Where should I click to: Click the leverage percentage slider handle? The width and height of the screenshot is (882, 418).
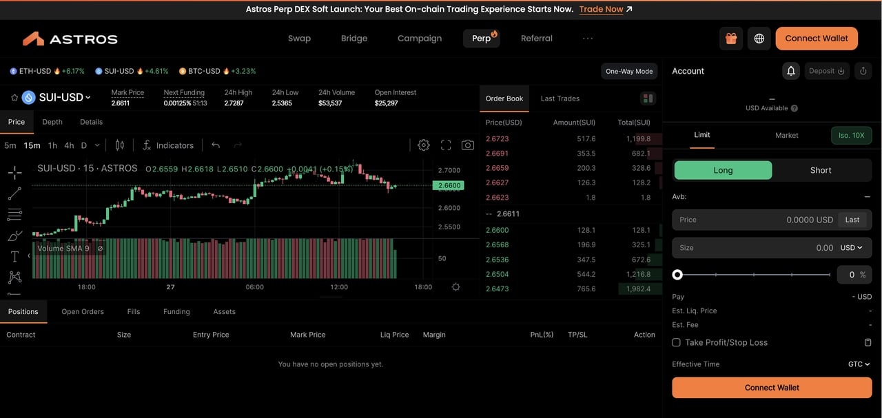tap(677, 275)
